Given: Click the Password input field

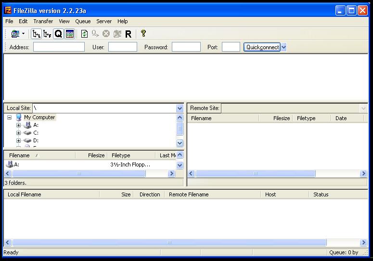Looking at the screenshot, I should pyautogui.click(x=186, y=47).
